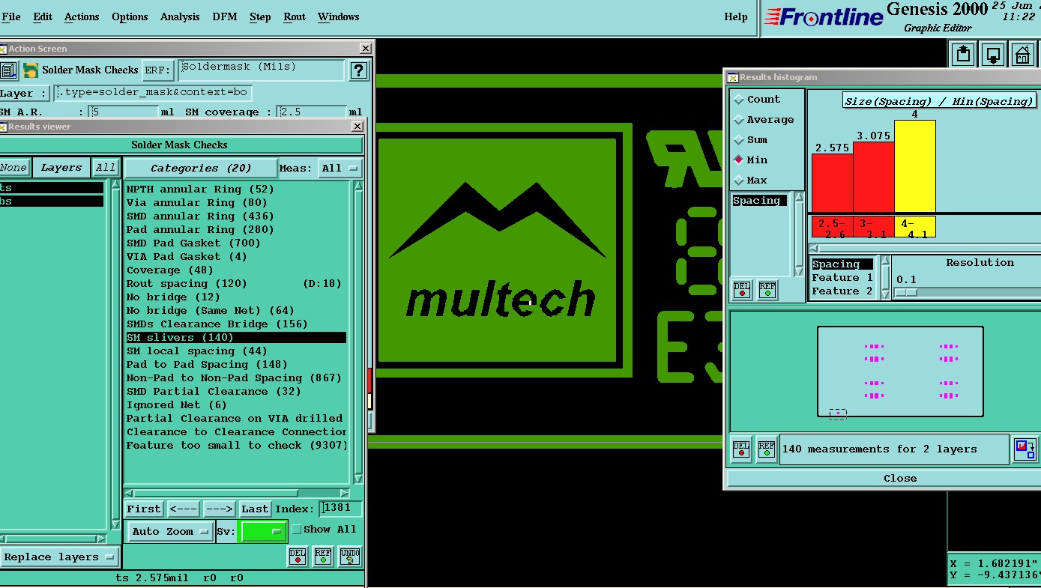Click the ERF button
Screen dimensions: 1041x588
point(157,70)
